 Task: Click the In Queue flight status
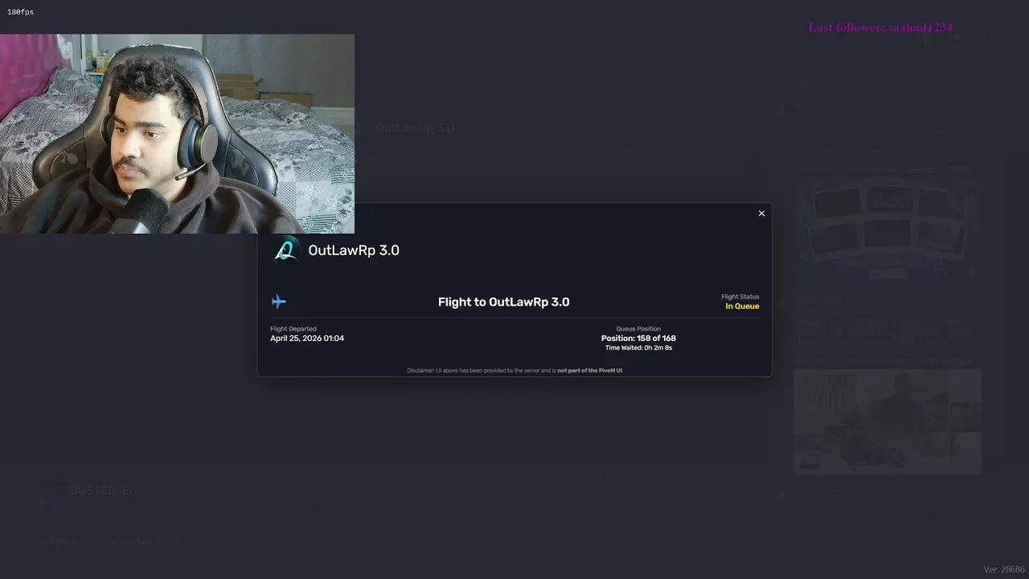point(742,306)
